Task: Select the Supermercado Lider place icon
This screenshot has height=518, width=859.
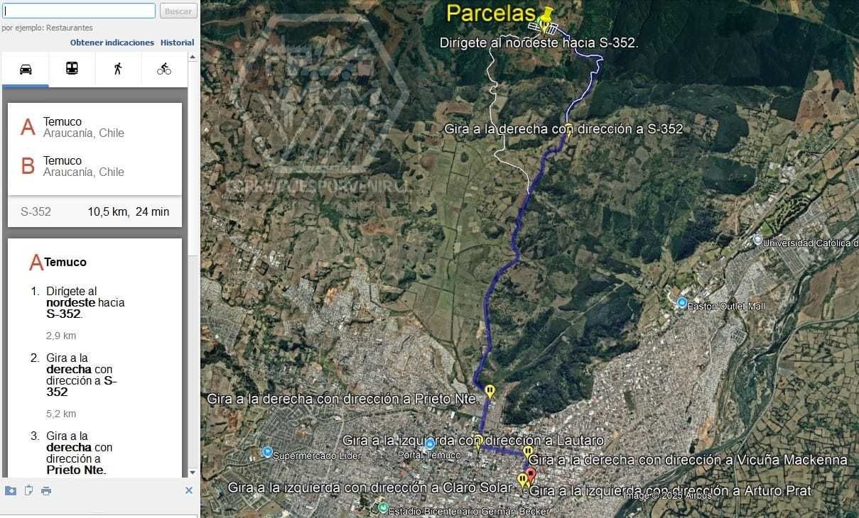Action: pos(267,451)
